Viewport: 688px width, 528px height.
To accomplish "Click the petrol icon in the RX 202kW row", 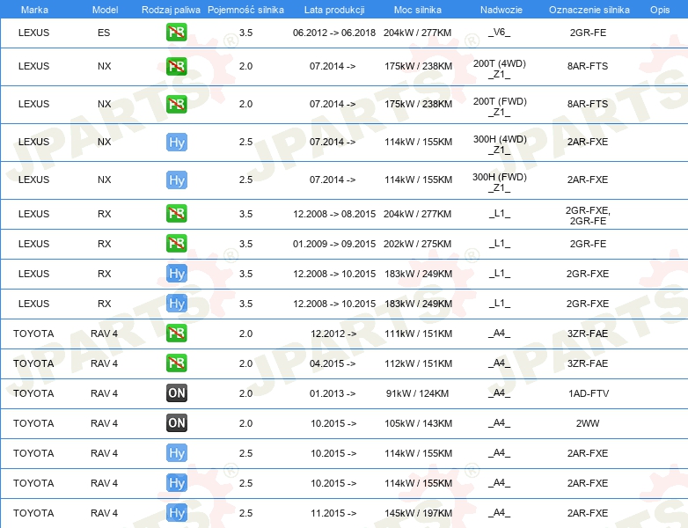I will (177, 244).
